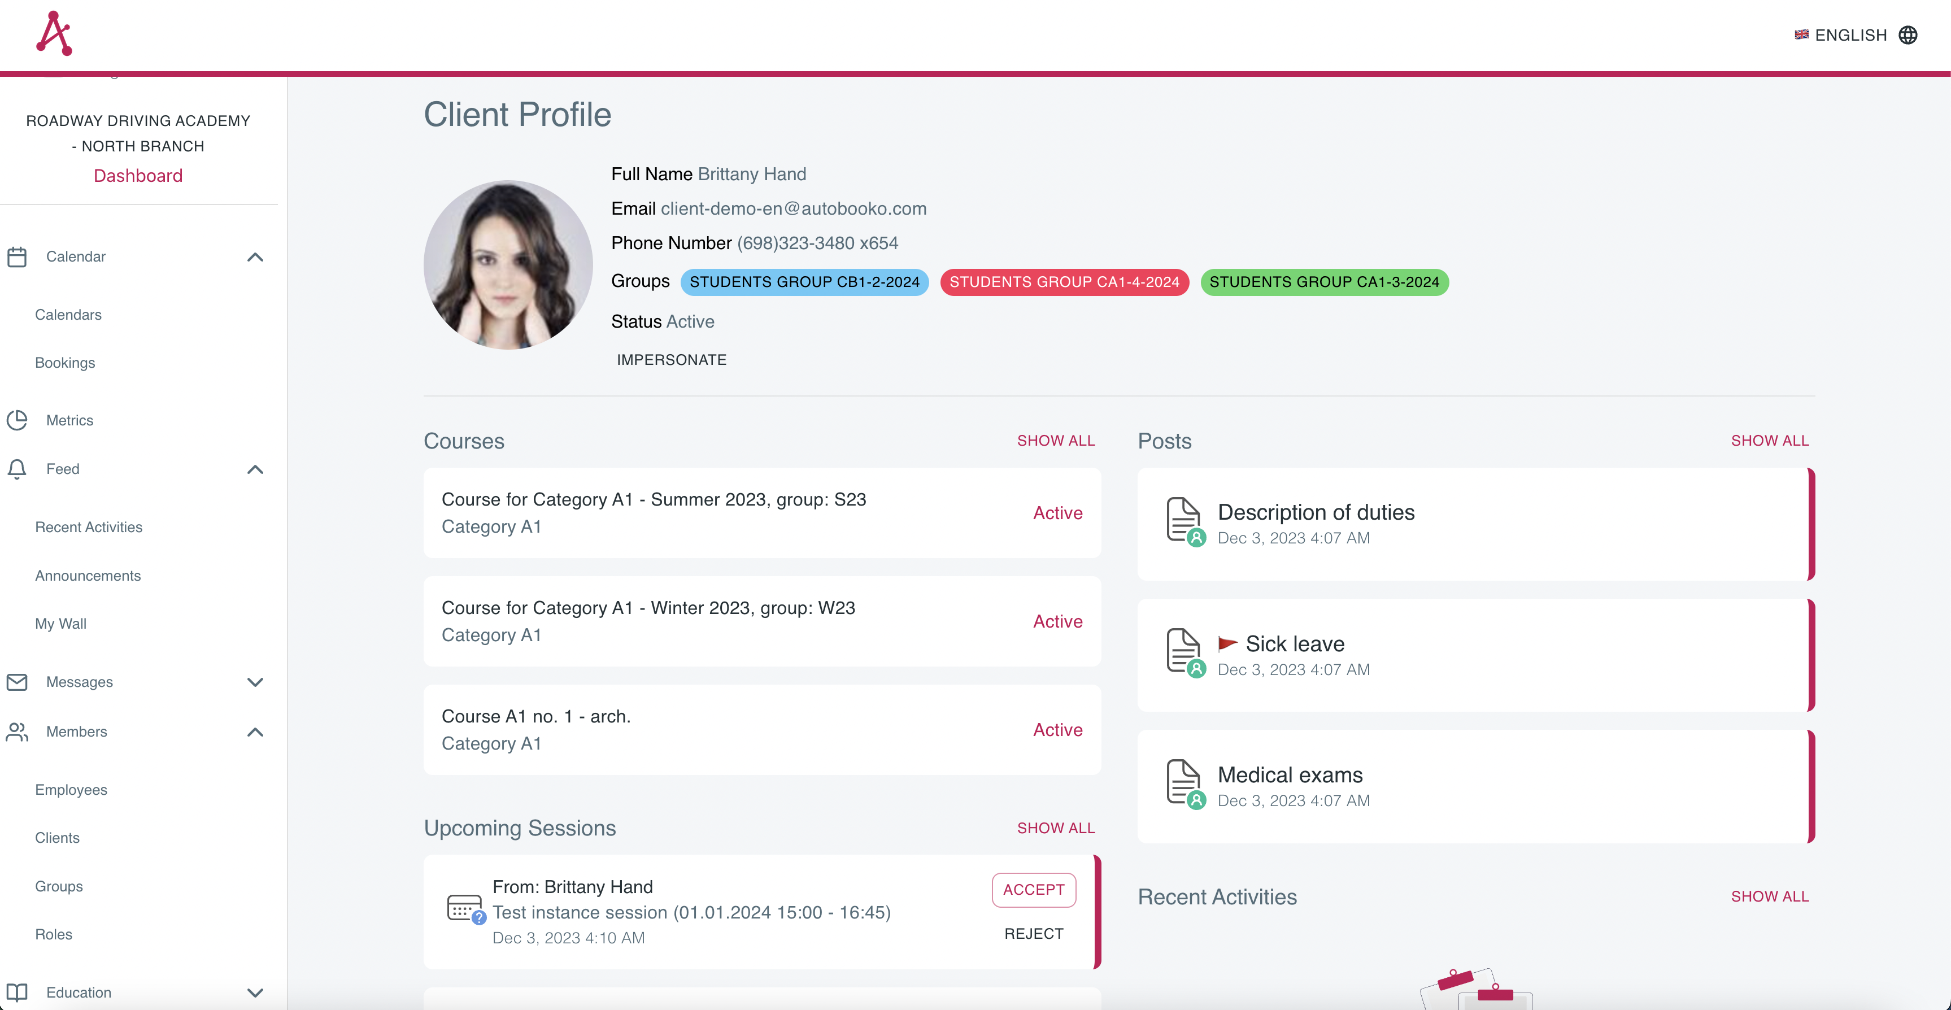Click the Autobooko logo
The width and height of the screenshot is (1951, 1010).
pyautogui.click(x=54, y=33)
